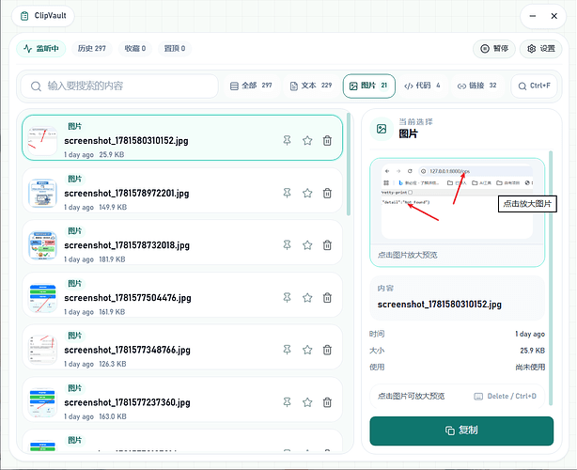The image size is (577, 470).
Task: Click the 复制 copy button
Action: (x=461, y=431)
